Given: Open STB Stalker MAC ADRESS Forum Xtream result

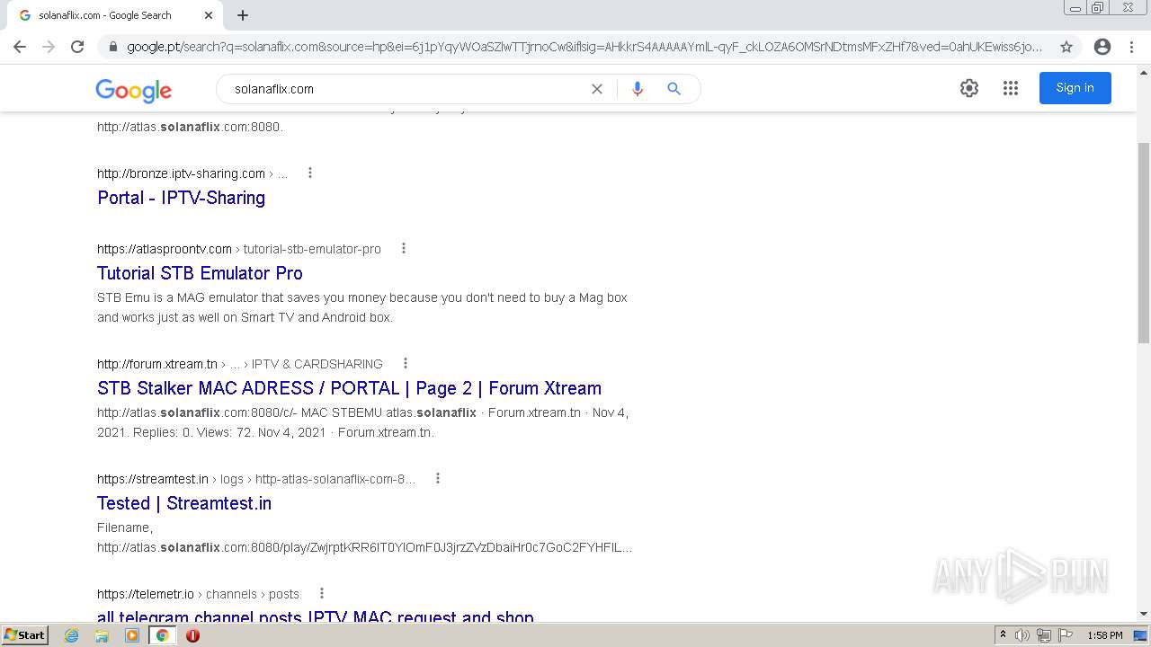Looking at the screenshot, I should point(349,388).
